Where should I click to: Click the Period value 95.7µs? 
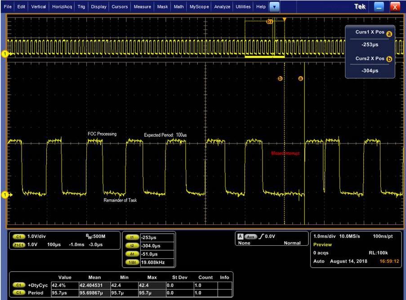tap(65, 293)
